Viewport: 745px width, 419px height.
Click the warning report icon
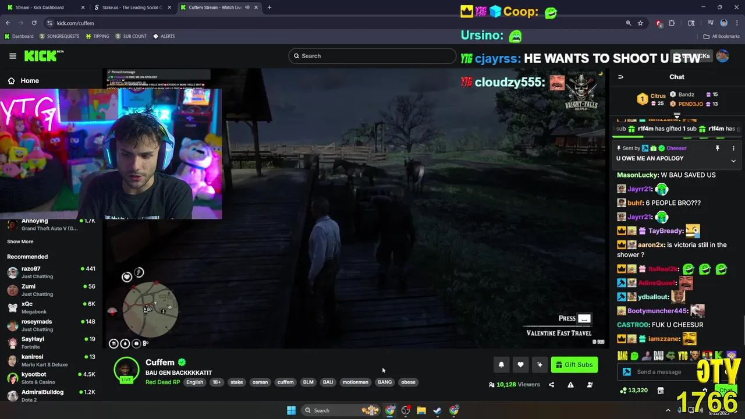570,385
